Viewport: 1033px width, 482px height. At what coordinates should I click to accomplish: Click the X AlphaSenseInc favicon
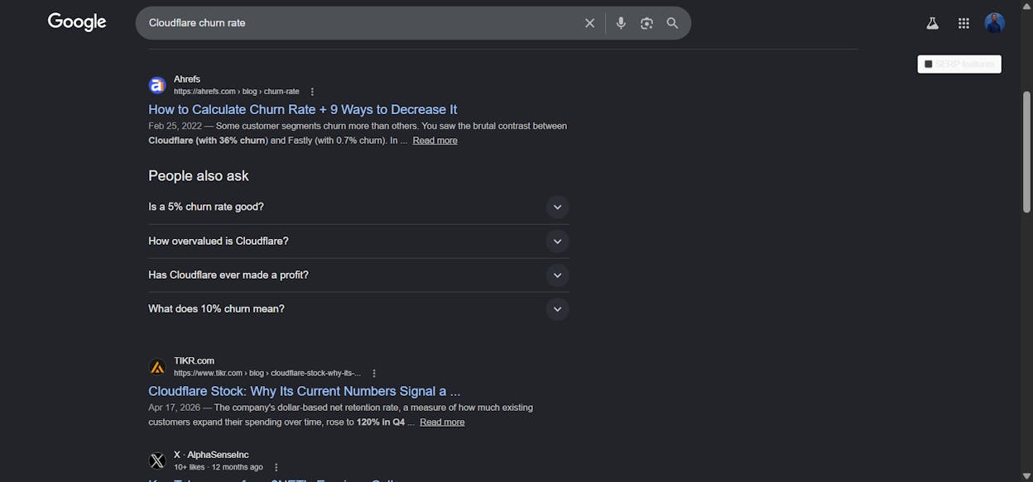pyautogui.click(x=157, y=461)
